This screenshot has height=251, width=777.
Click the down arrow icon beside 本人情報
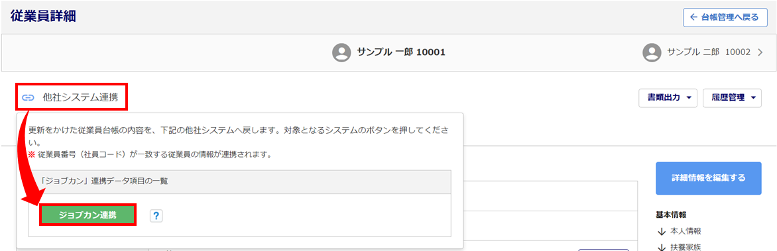(660, 231)
